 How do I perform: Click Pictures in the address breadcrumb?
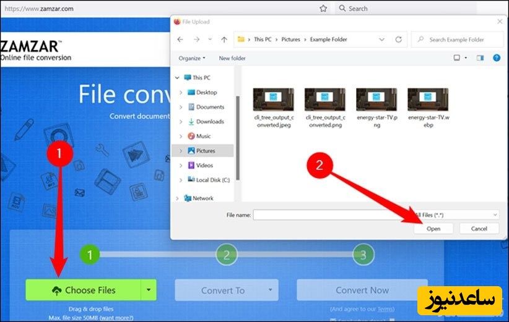click(291, 40)
